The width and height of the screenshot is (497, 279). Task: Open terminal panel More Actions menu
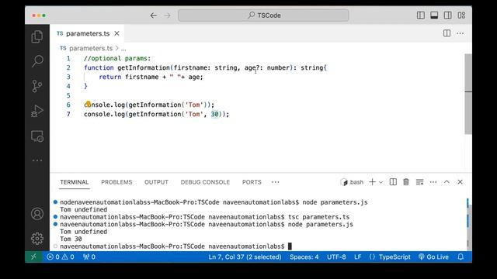[433, 182]
